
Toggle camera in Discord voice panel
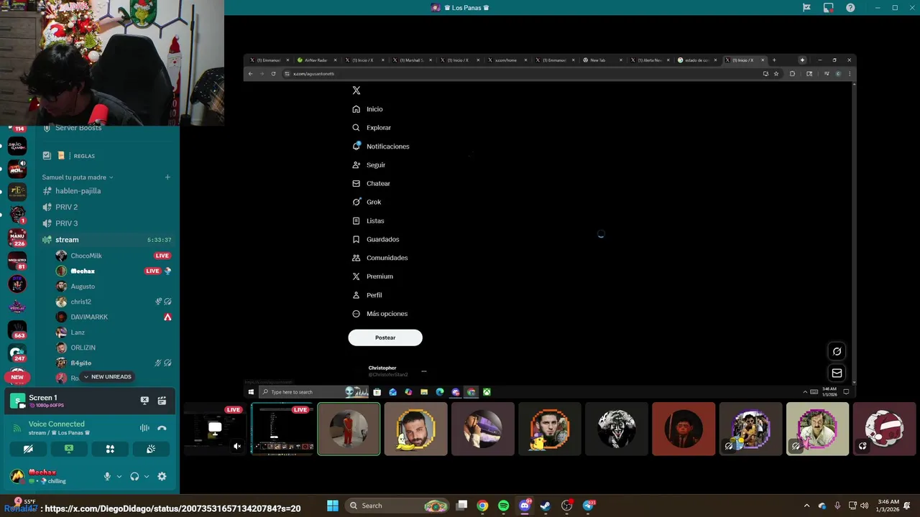click(x=28, y=449)
